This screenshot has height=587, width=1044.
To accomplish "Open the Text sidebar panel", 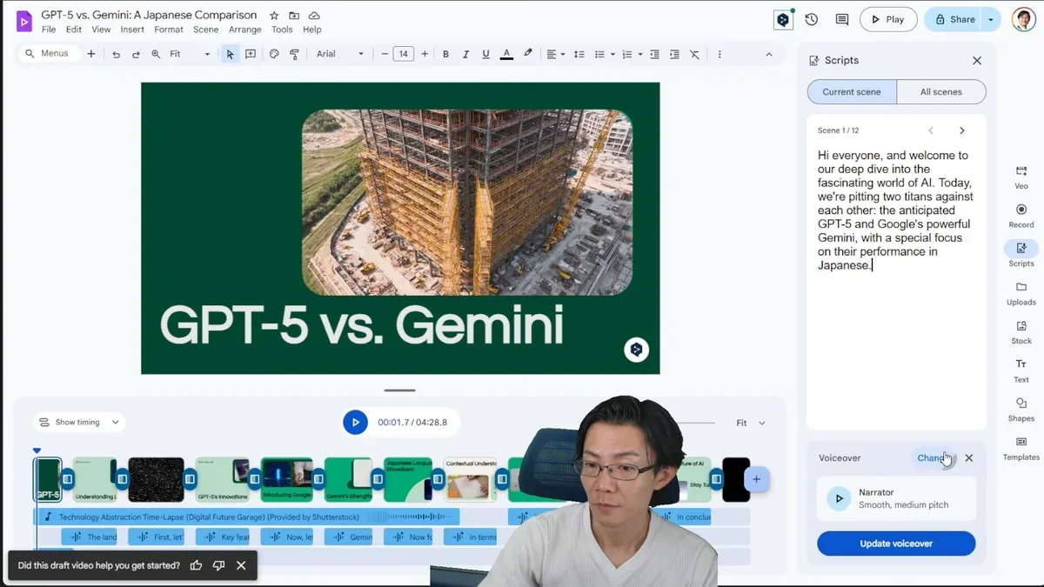I will coord(1021,370).
